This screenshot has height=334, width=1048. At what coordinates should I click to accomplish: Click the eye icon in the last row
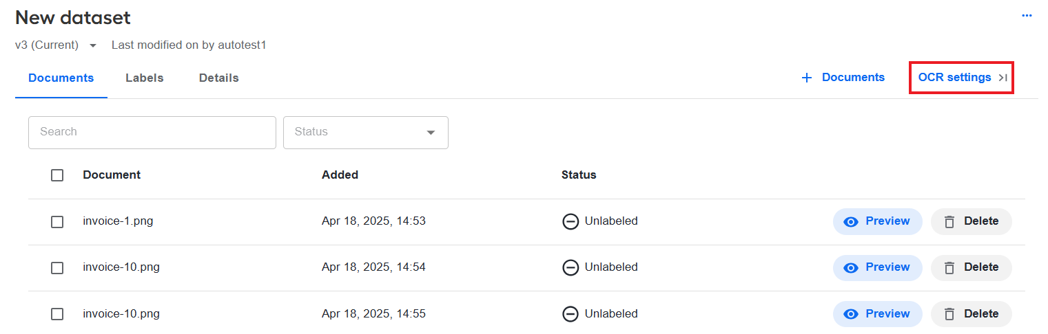(x=851, y=314)
